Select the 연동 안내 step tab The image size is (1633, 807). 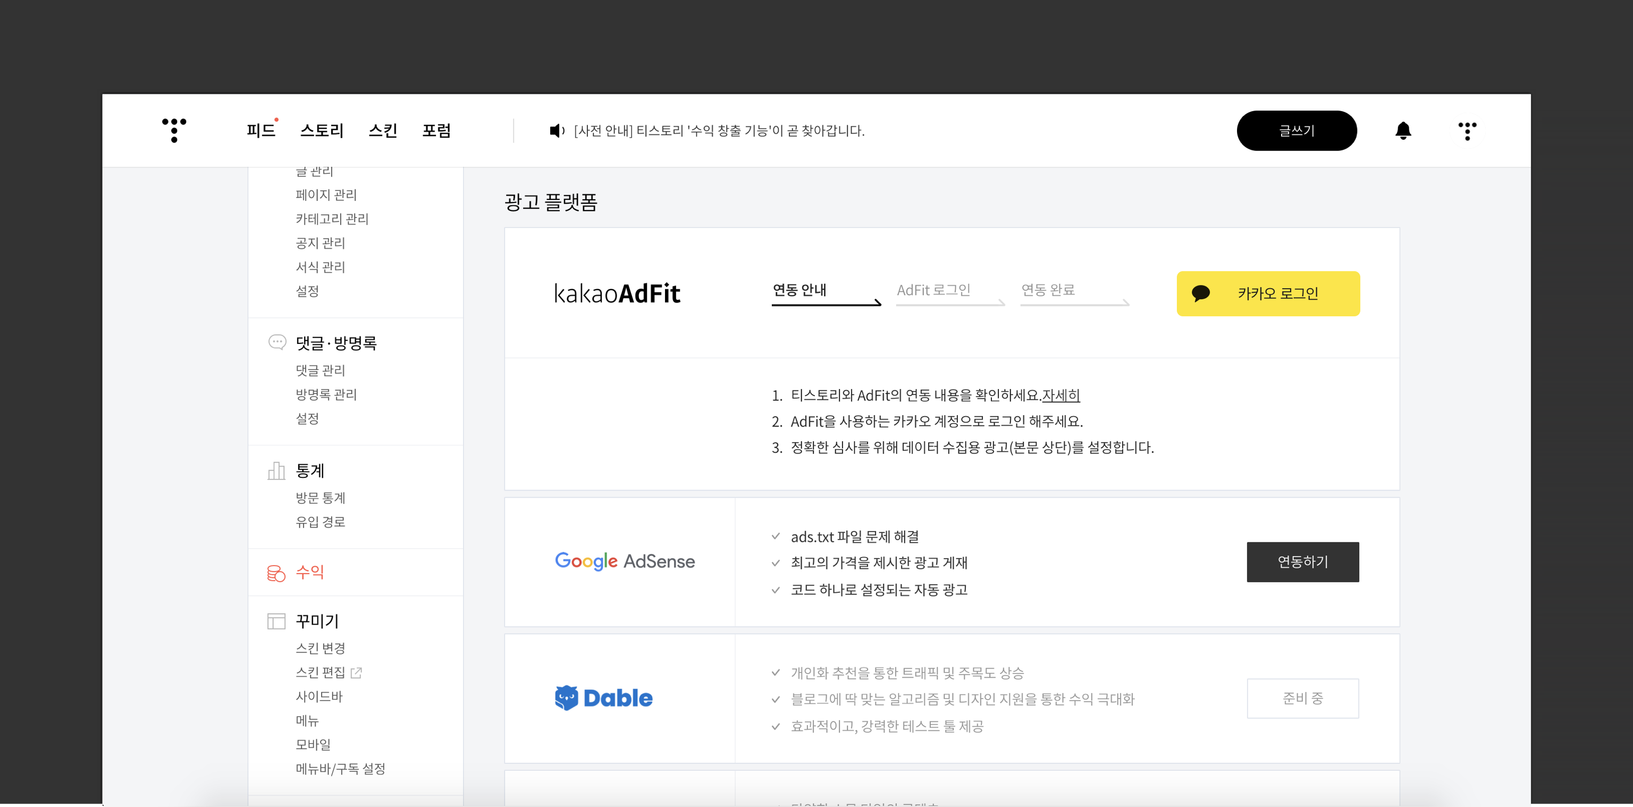click(x=800, y=290)
